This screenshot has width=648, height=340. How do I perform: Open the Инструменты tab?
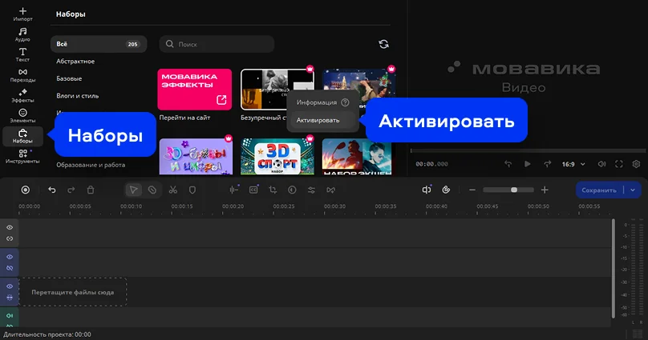[22, 157]
